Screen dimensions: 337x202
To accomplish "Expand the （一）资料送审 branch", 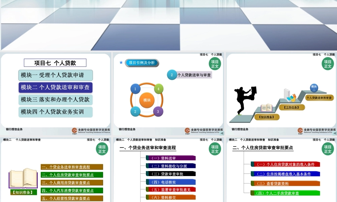I will tap(170, 157).
